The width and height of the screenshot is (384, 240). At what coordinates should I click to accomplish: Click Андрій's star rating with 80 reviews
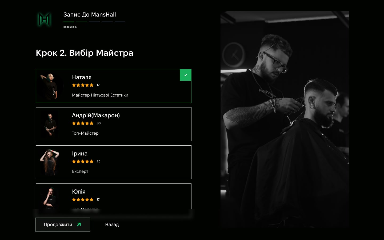point(83,123)
